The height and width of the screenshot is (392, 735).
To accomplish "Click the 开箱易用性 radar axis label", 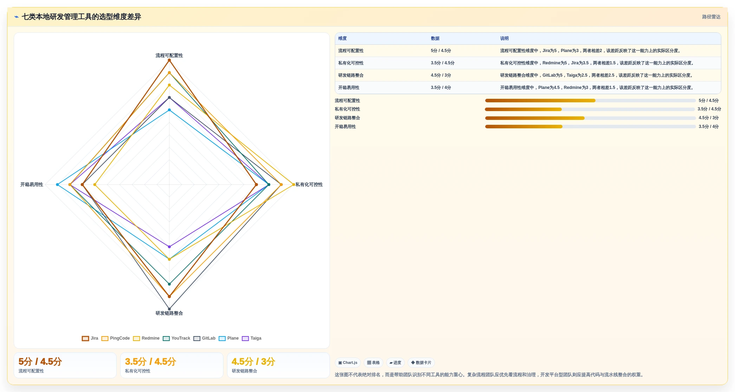I will (x=32, y=185).
